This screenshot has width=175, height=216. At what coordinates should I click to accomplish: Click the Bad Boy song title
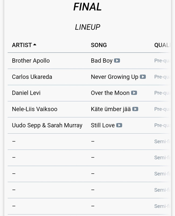102,60
